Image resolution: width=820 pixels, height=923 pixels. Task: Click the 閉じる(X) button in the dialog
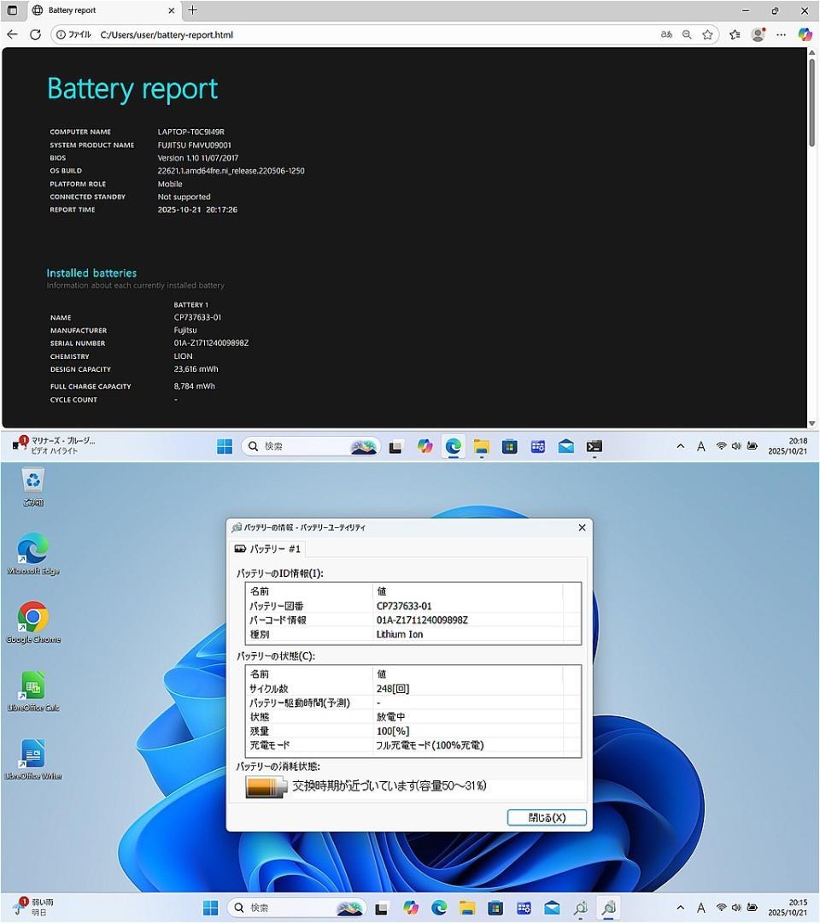[546, 817]
